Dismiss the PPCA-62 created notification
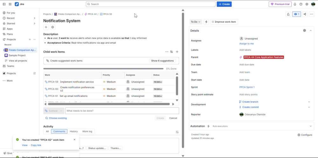Viewport: 318px width, 158px height. 74,140
